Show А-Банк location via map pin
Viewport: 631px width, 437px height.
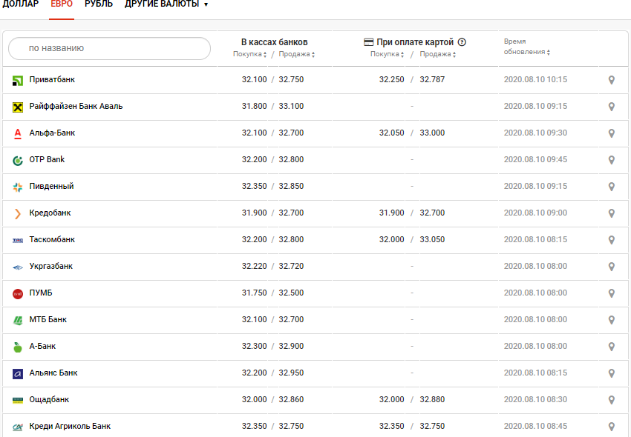(x=611, y=347)
